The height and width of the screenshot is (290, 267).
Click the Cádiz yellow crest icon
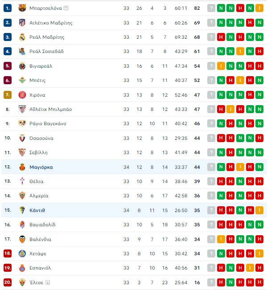click(22, 210)
